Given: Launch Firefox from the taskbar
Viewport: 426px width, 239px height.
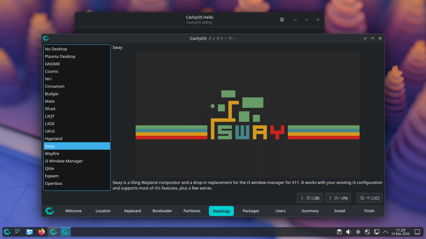Looking at the screenshot, I should (41, 232).
